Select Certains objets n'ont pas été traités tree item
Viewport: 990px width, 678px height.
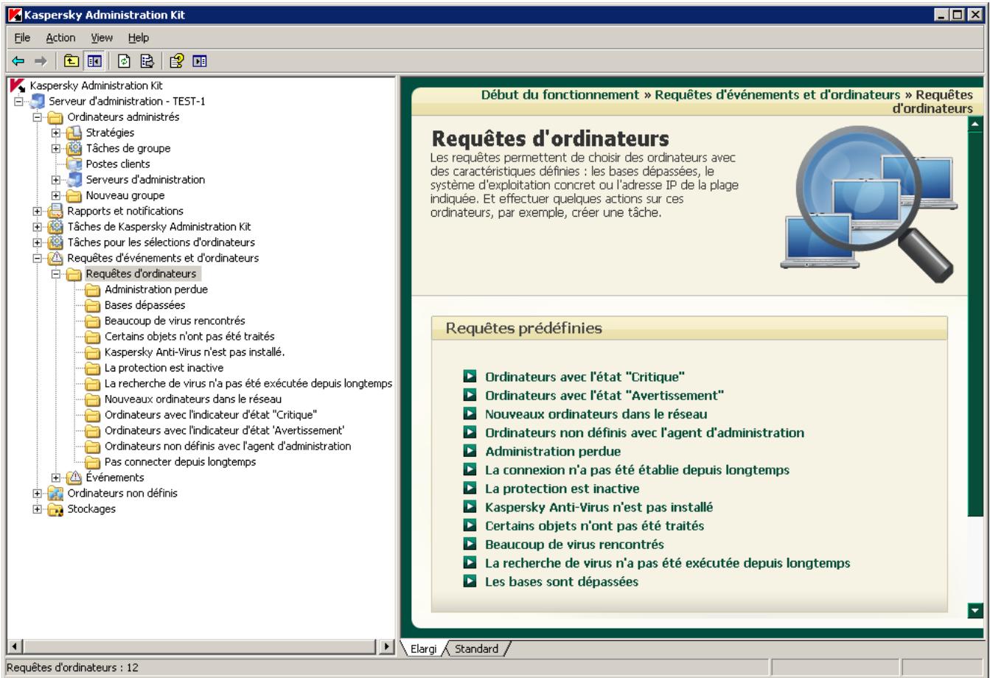[189, 336]
